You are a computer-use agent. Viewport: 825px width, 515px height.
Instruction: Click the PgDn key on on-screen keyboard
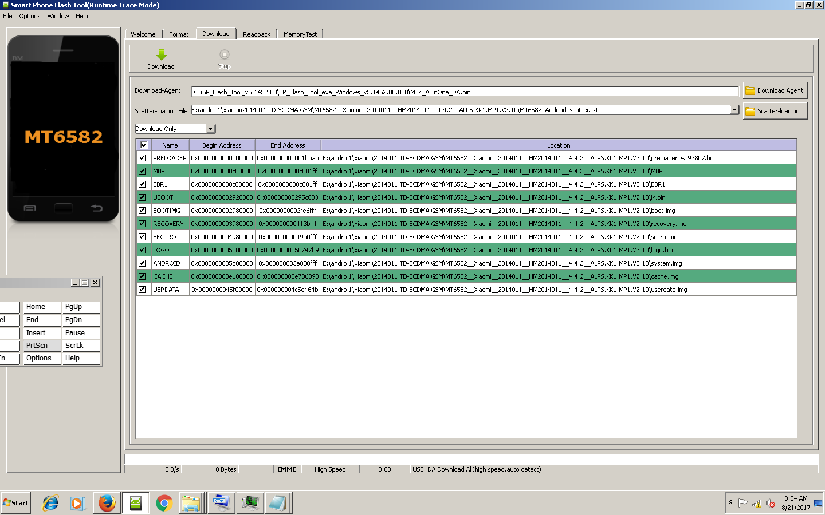pyautogui.click(x=81, y=320)
